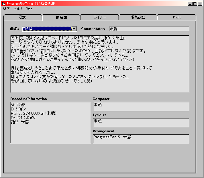
Task: Click the line '急遽語りを入れることに。'
Action: pyautogui.click(x=33, y=72)
